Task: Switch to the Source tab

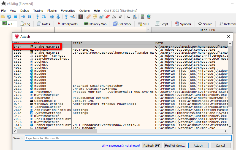Action: [x=205, y=24]
